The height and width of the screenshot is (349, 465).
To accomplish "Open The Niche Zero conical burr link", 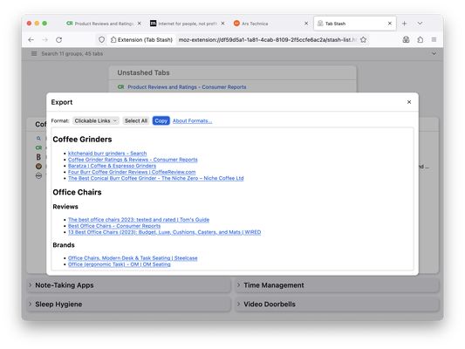I will pos(155,178).
